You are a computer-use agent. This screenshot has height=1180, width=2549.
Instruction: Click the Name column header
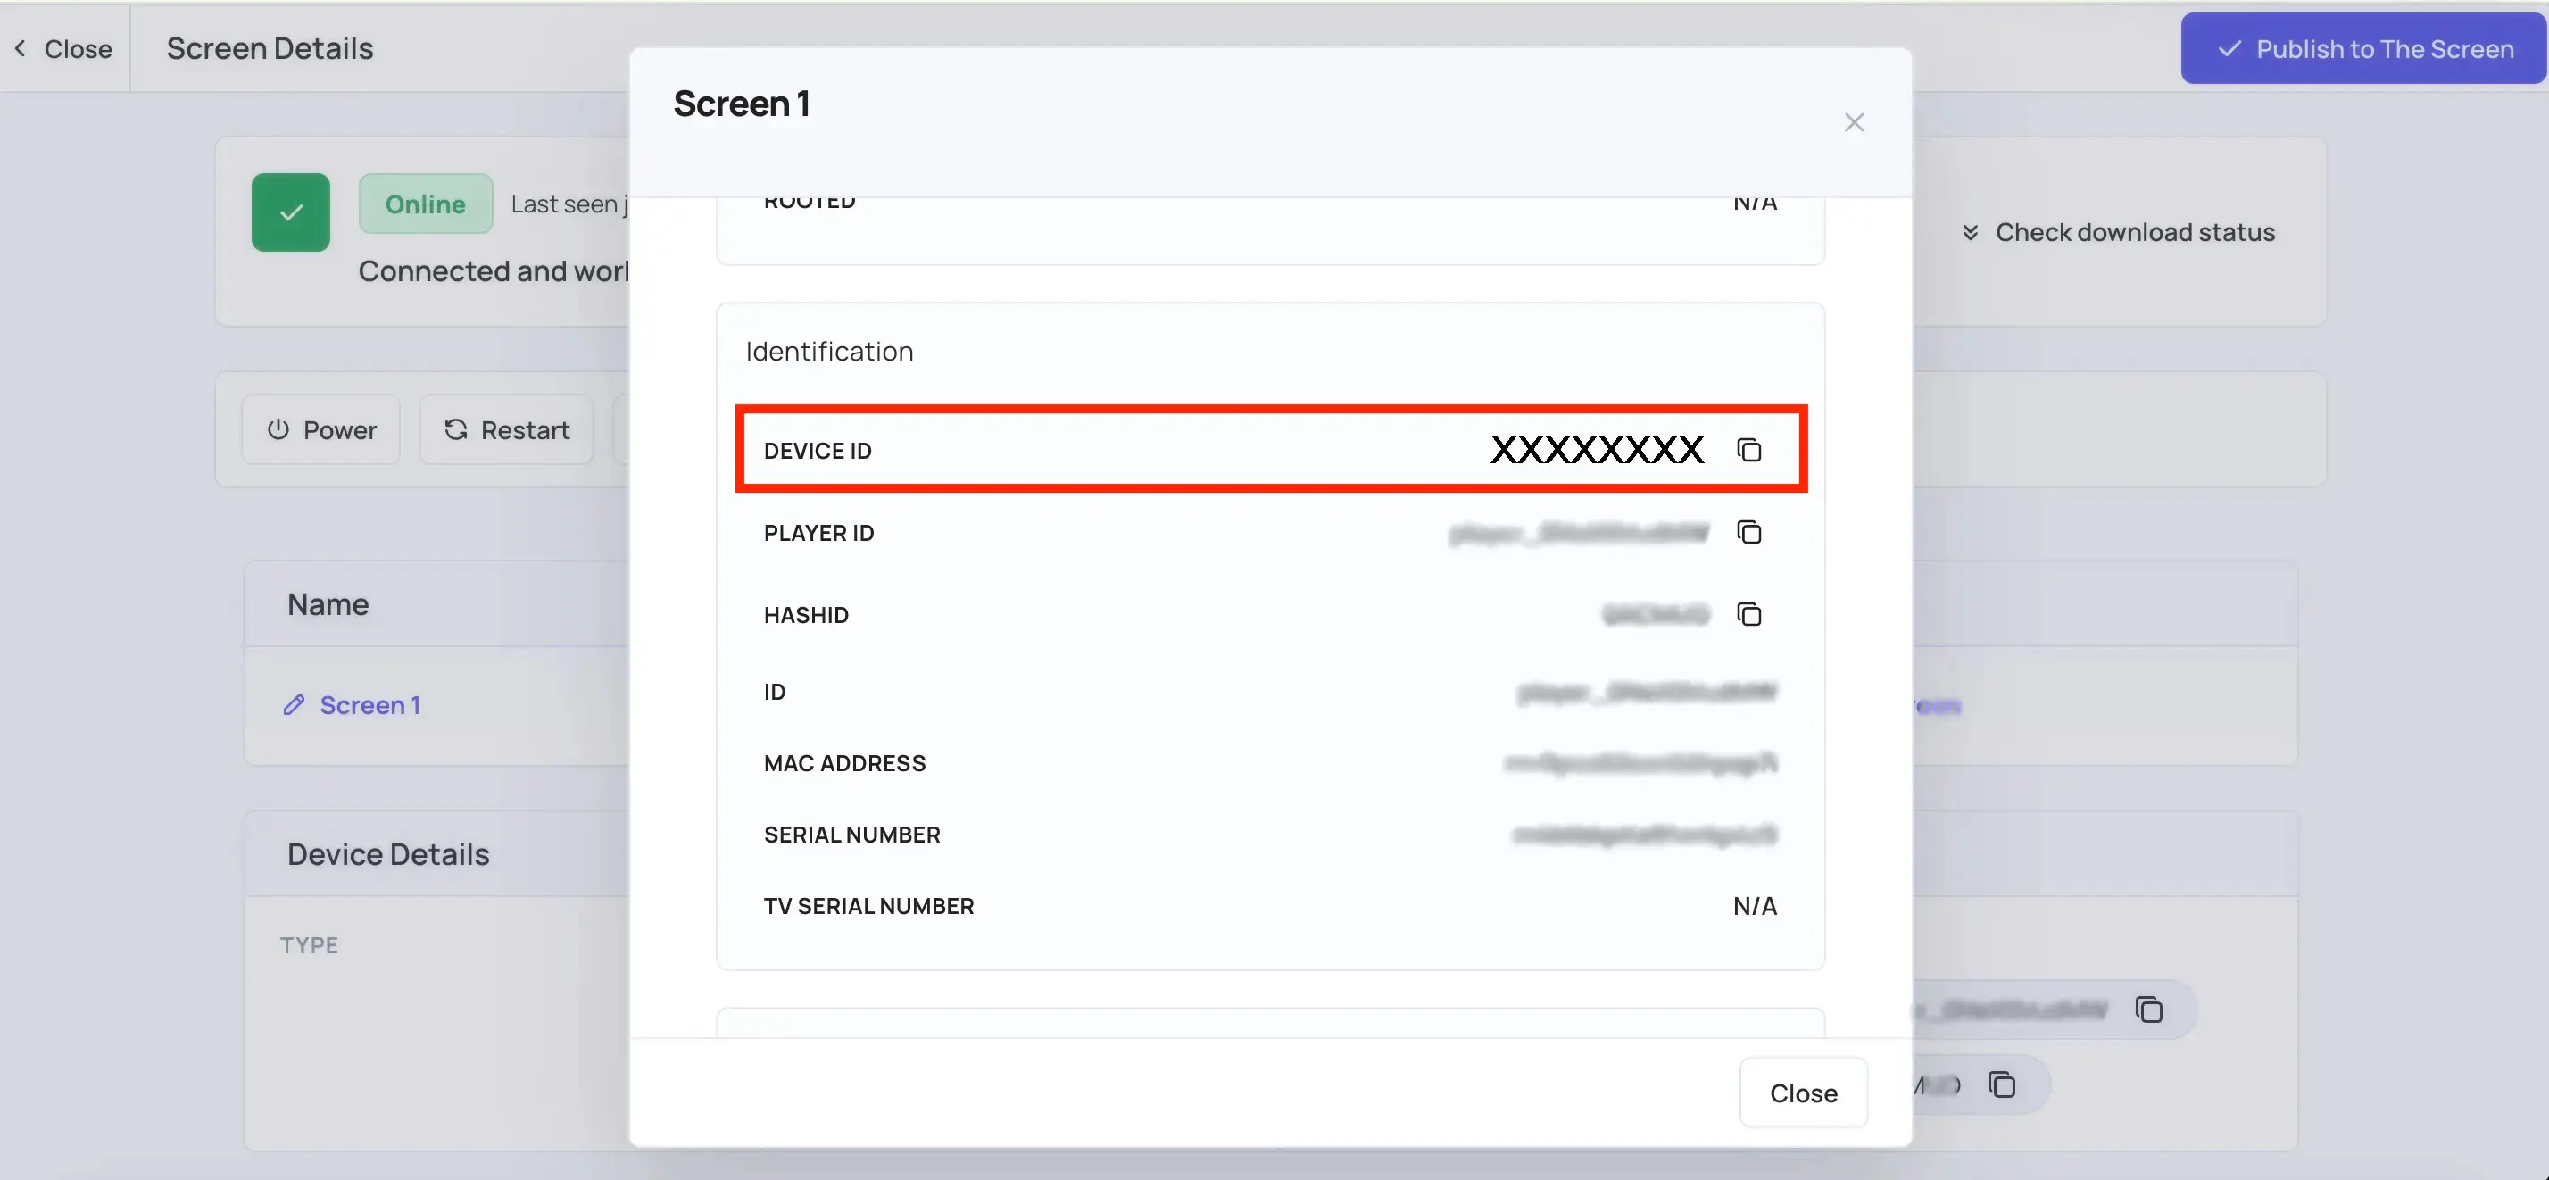pos(328,604)
